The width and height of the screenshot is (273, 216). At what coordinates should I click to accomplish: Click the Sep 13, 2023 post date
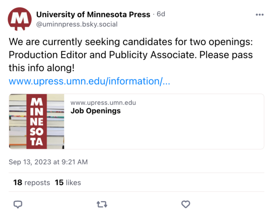[x=48, y=162]
